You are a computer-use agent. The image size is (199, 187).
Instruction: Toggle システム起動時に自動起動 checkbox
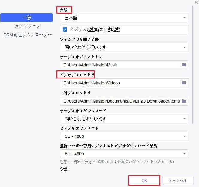coord(65,29)
